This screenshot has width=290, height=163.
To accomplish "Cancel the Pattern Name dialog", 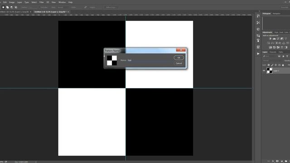I will coord(179,63).
